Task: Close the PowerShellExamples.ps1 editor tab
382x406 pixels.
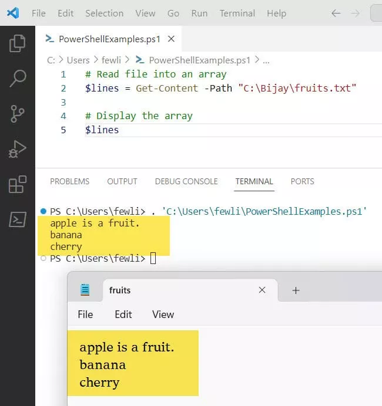Action: click(x=171, y=39)
